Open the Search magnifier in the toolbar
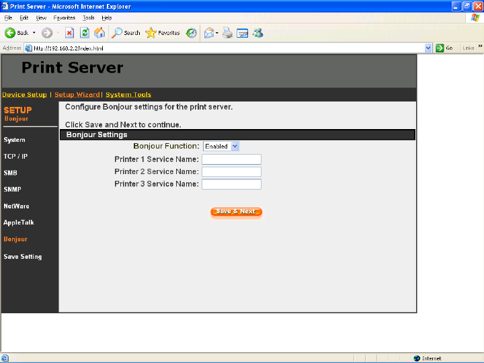This screenshot has height=363, width=484. (126, 33)
